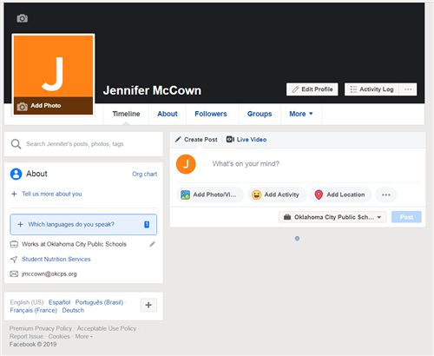Click the Edit Profile button
Viewport: 434px width, 356px height.
pos(312,89)
